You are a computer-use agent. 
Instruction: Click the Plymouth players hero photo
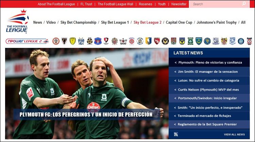pyautogui.click(x=87, y=93)
